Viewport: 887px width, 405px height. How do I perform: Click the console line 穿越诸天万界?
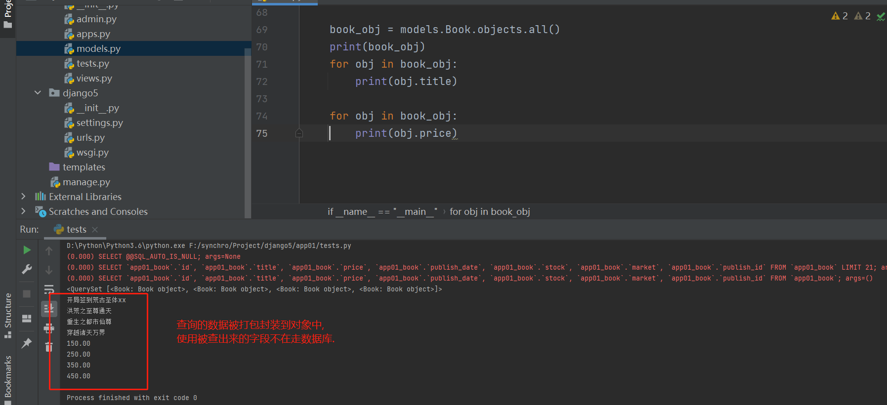click(86, 332)
